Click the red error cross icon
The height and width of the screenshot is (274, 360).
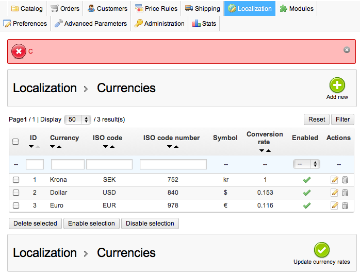click(19, 51)
